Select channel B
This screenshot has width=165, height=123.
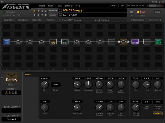[x=10, y=93]
